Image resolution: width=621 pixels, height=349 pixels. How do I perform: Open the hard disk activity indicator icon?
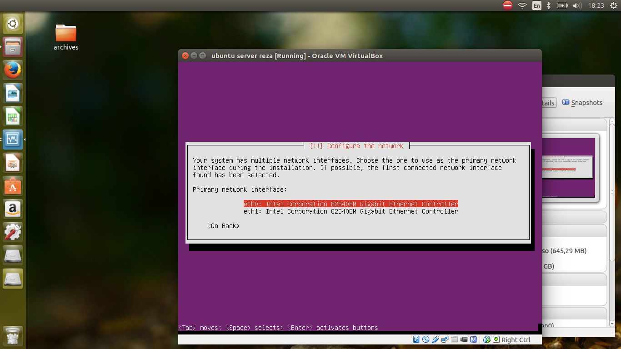click(416, 339)
